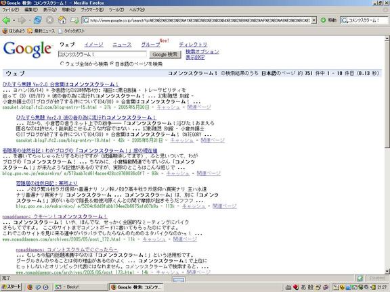Viewport: 390px width, 292px height.
Task: Click the grey Forward arrow button
Action: point(22,20)
